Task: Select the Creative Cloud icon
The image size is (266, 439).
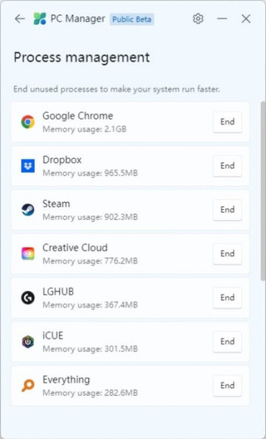Action: (28, 254)
